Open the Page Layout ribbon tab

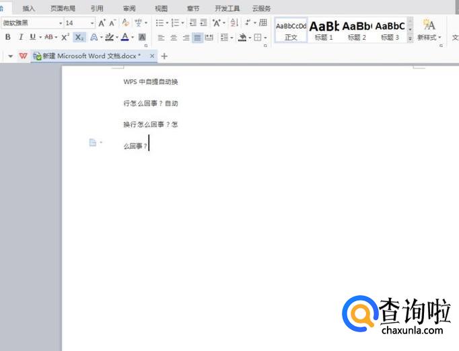pyautogui.click(x=63, y=9)
